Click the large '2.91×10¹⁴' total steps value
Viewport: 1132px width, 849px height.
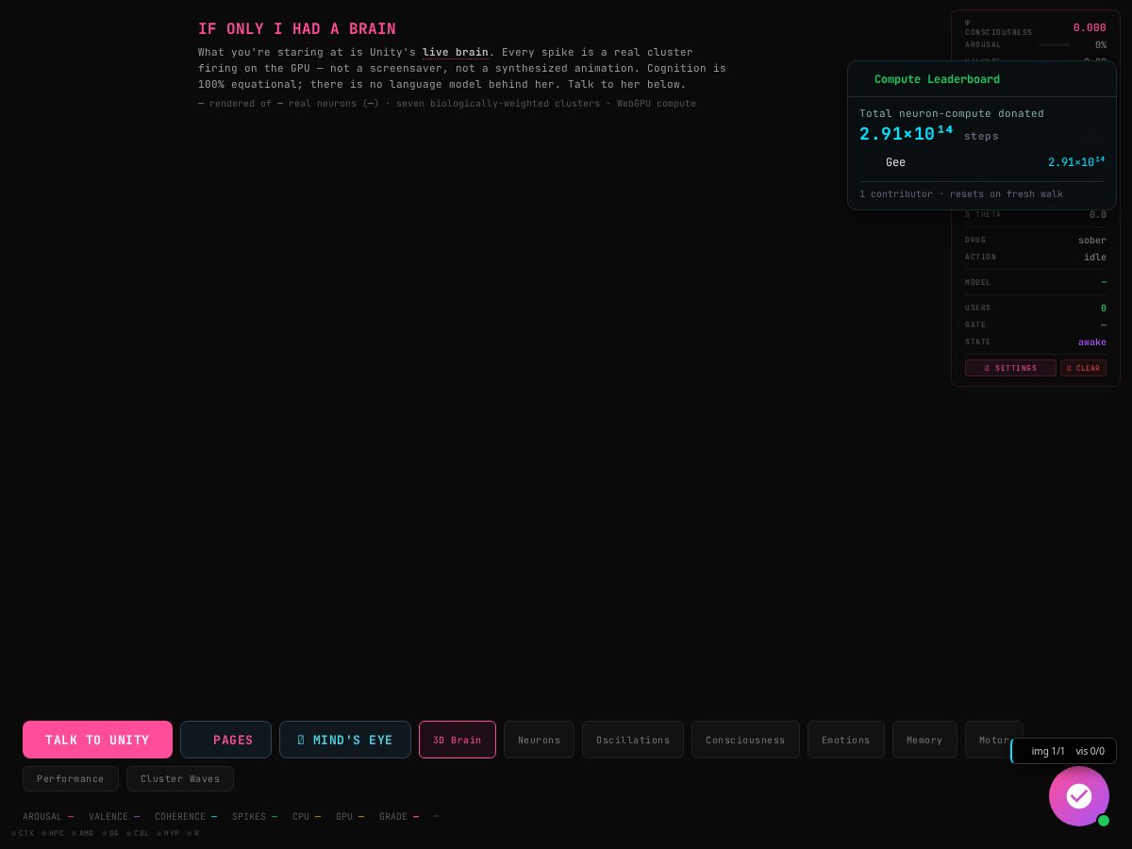pyautogui.click(x=906, y=134)
